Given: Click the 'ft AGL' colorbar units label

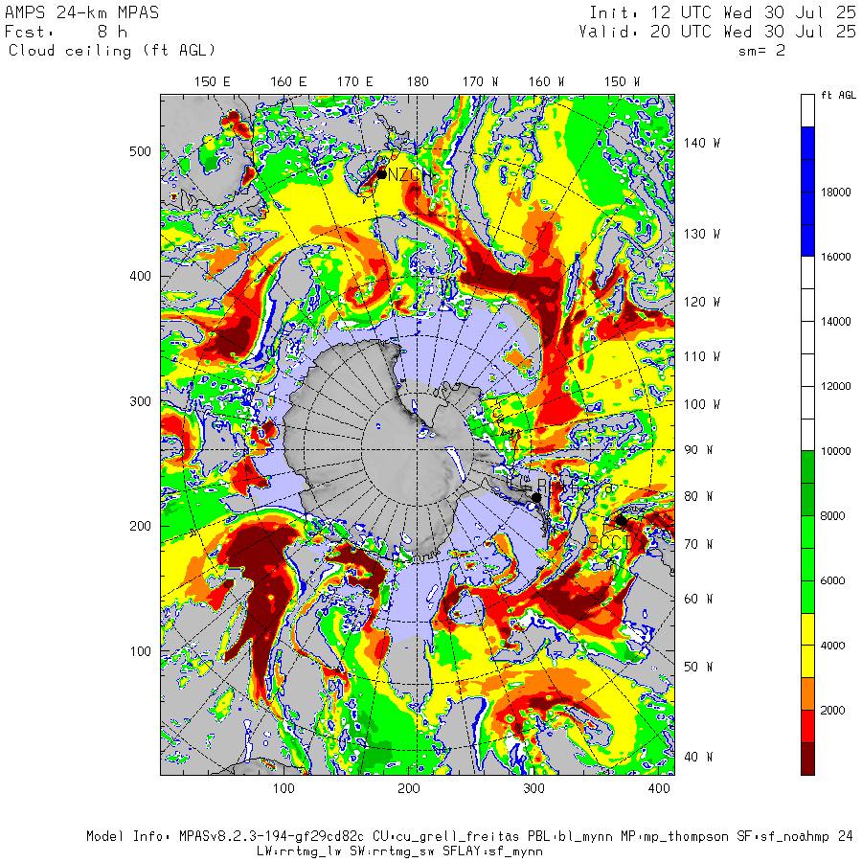Looking at the screenshot, I should 838,95.
